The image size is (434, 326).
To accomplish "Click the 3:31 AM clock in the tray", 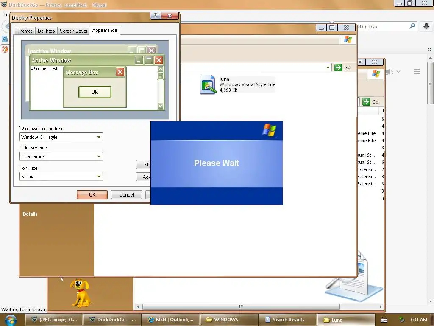I will (418, 320).
